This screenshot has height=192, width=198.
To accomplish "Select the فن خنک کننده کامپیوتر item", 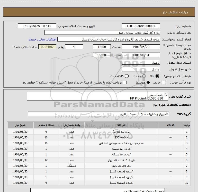I will (x=121, y=160).
